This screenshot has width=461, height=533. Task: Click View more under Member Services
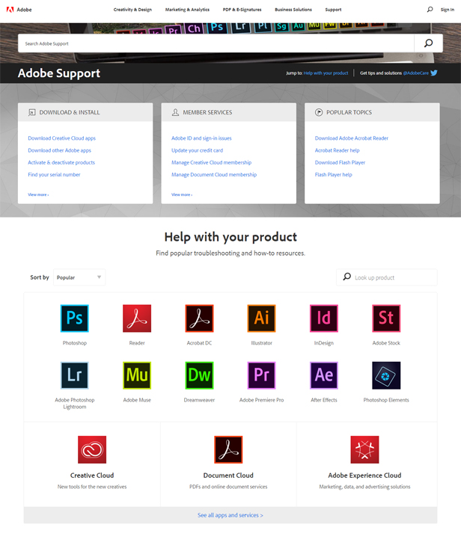tap(182, 195)
